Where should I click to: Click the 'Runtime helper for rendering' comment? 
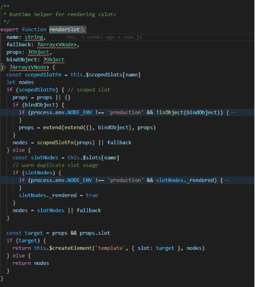tap(52, 14)
